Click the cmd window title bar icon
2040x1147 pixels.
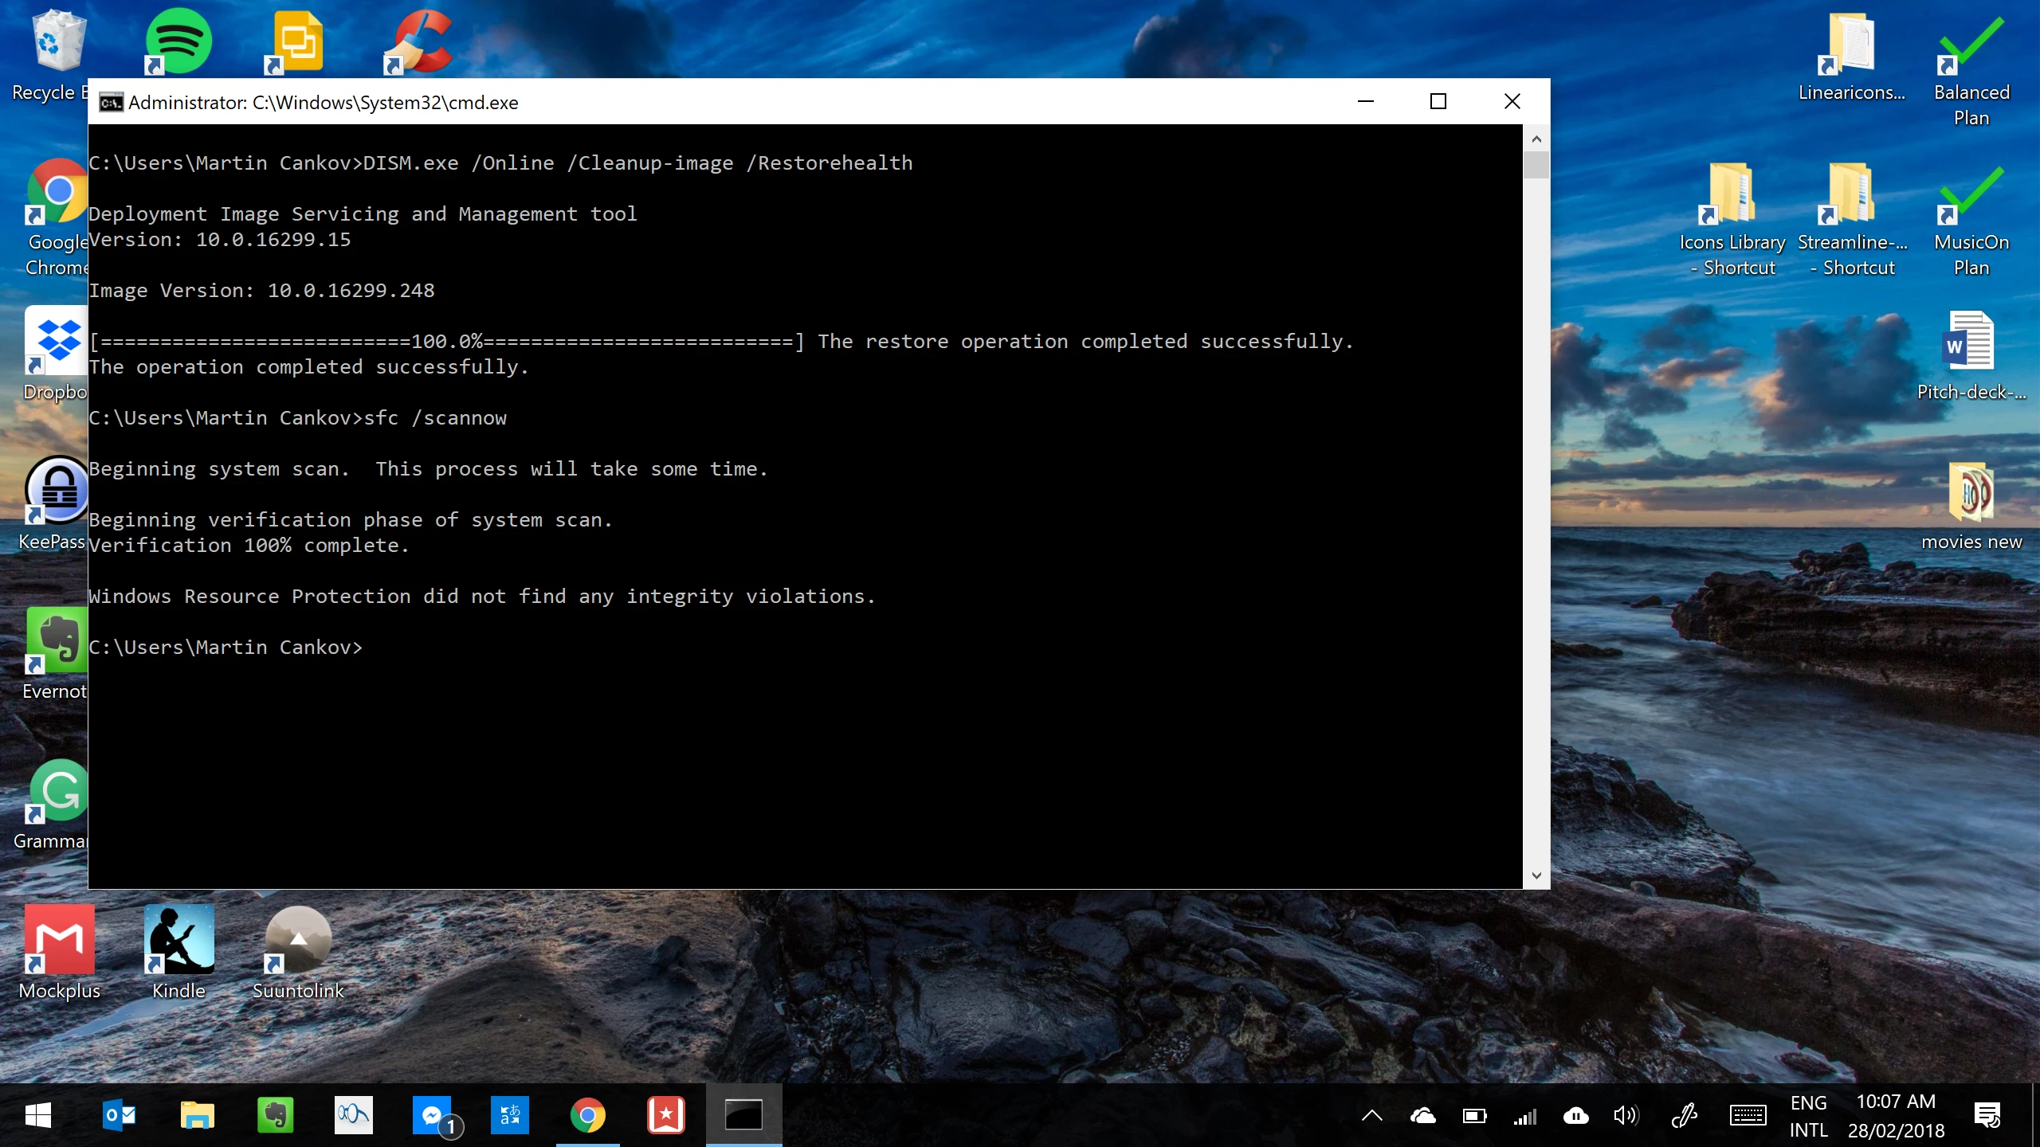click(111, 102)
